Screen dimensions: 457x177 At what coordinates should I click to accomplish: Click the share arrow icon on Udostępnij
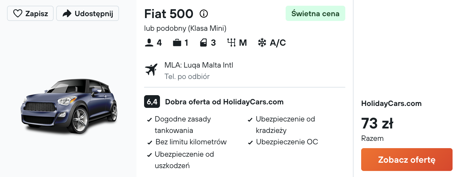(x=67, y=14)
